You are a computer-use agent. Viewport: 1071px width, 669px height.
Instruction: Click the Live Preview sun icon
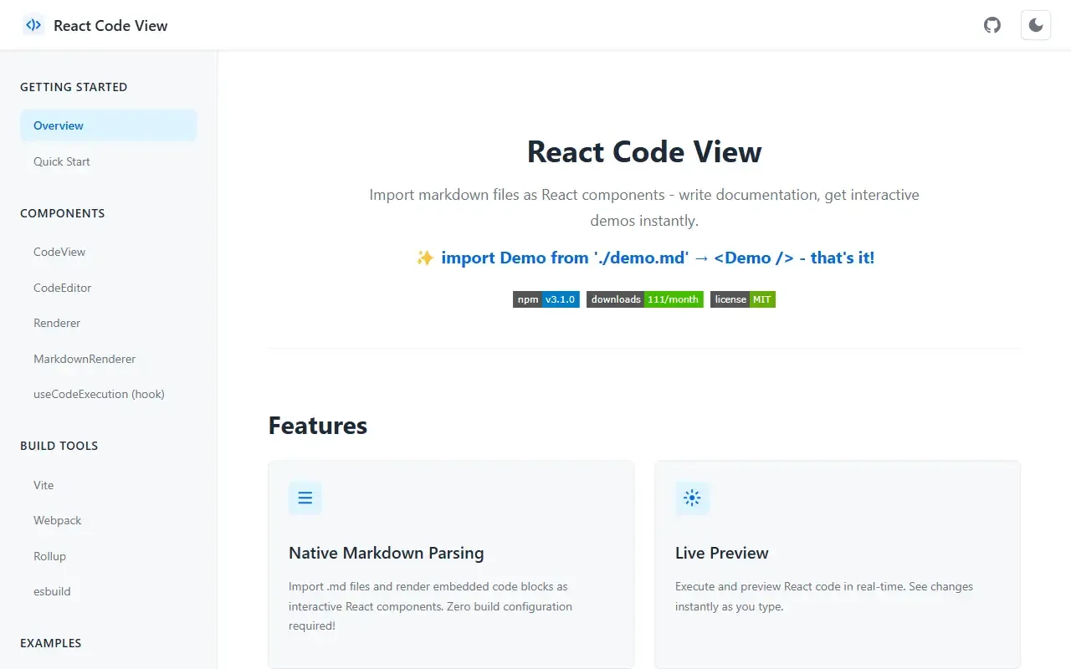tap(692, 498)
